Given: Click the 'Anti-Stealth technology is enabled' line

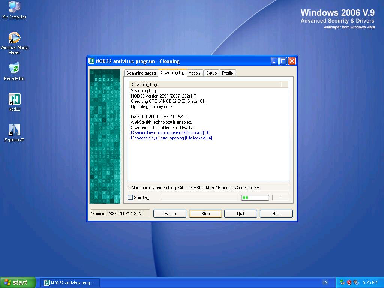Looking at the screenshot, I should [161, 122].
